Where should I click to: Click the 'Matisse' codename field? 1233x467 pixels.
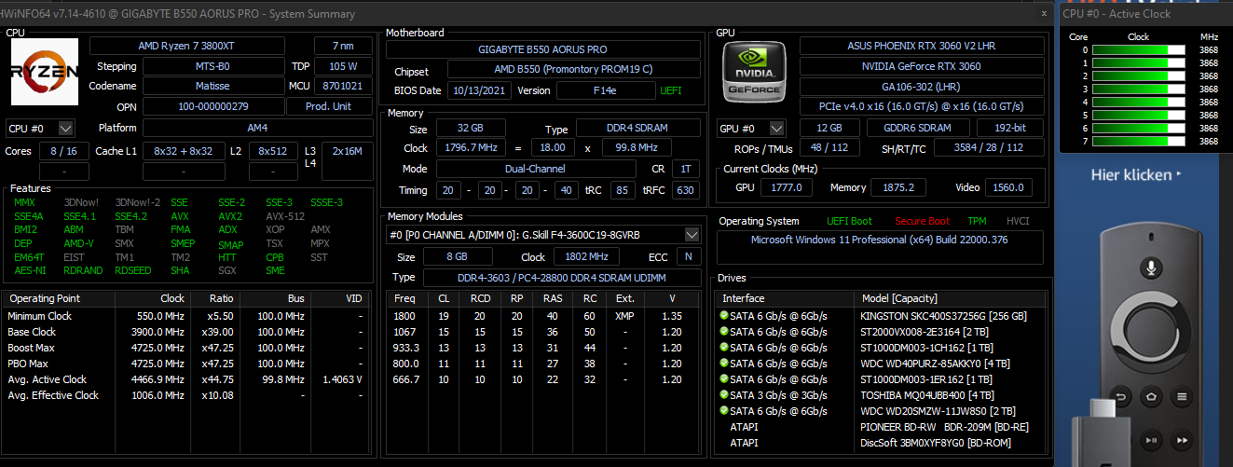[212, 86]
